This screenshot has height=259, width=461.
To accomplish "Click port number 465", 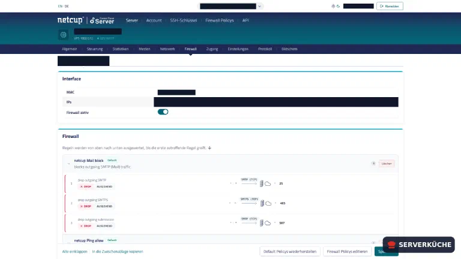I will pos(283,203).
